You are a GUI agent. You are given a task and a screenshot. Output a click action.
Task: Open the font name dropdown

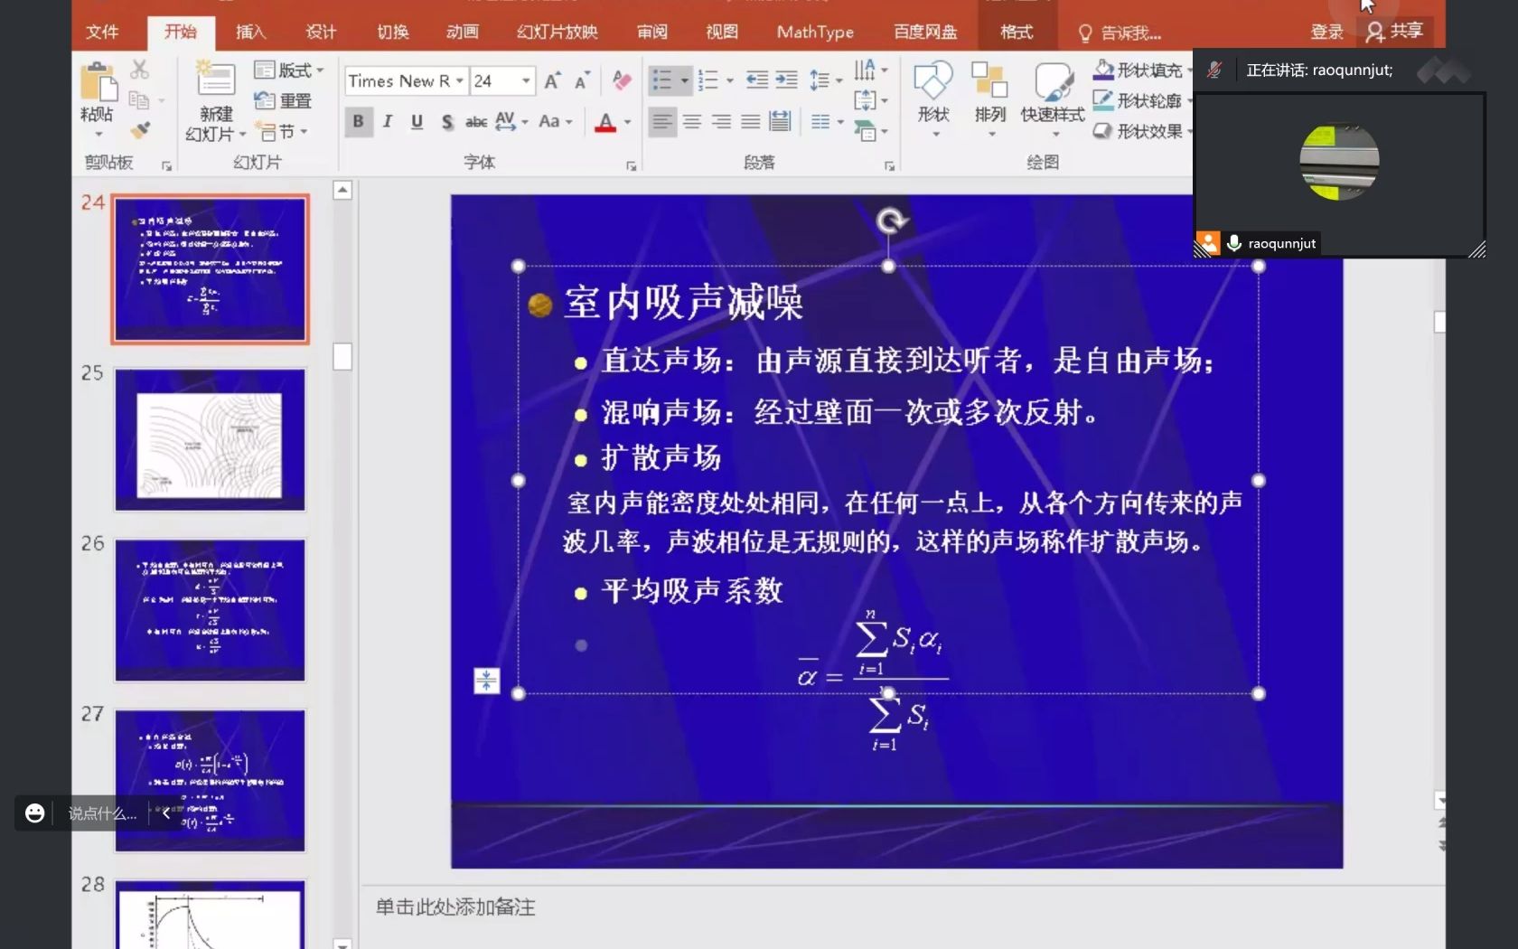tap(459, 80)
